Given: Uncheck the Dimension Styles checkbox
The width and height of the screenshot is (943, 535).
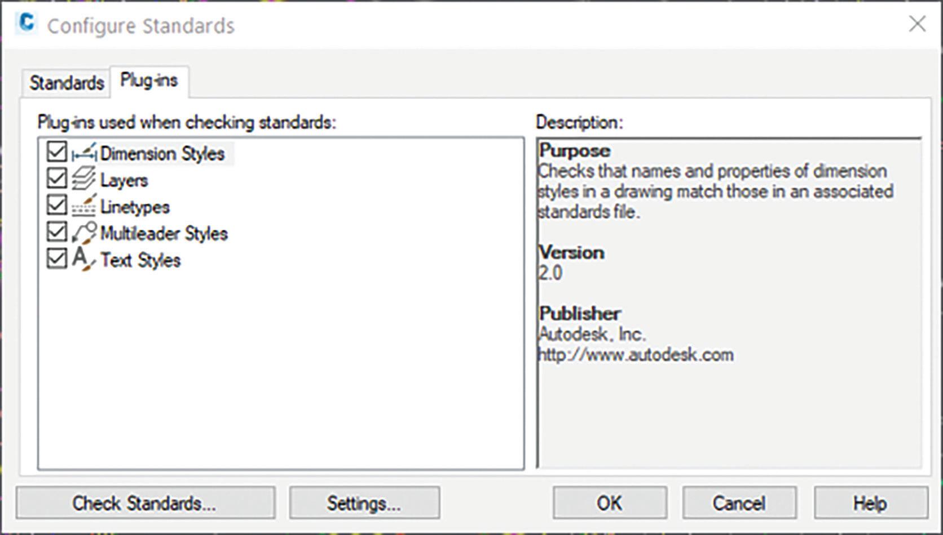Looking at the screenshot, I should pyautogui.click(x=56, y=152).
